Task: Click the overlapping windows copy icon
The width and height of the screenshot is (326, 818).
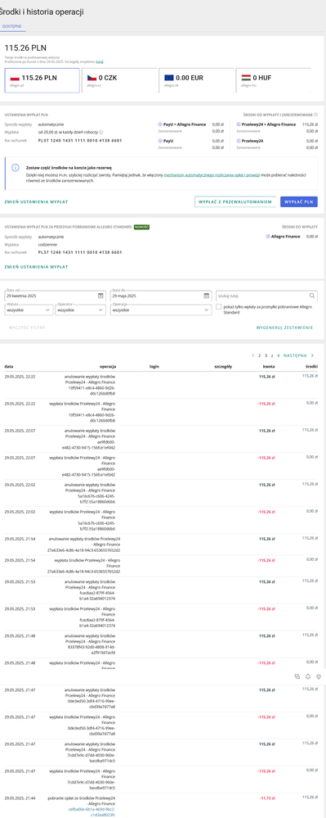Action: tap(297, 676)
